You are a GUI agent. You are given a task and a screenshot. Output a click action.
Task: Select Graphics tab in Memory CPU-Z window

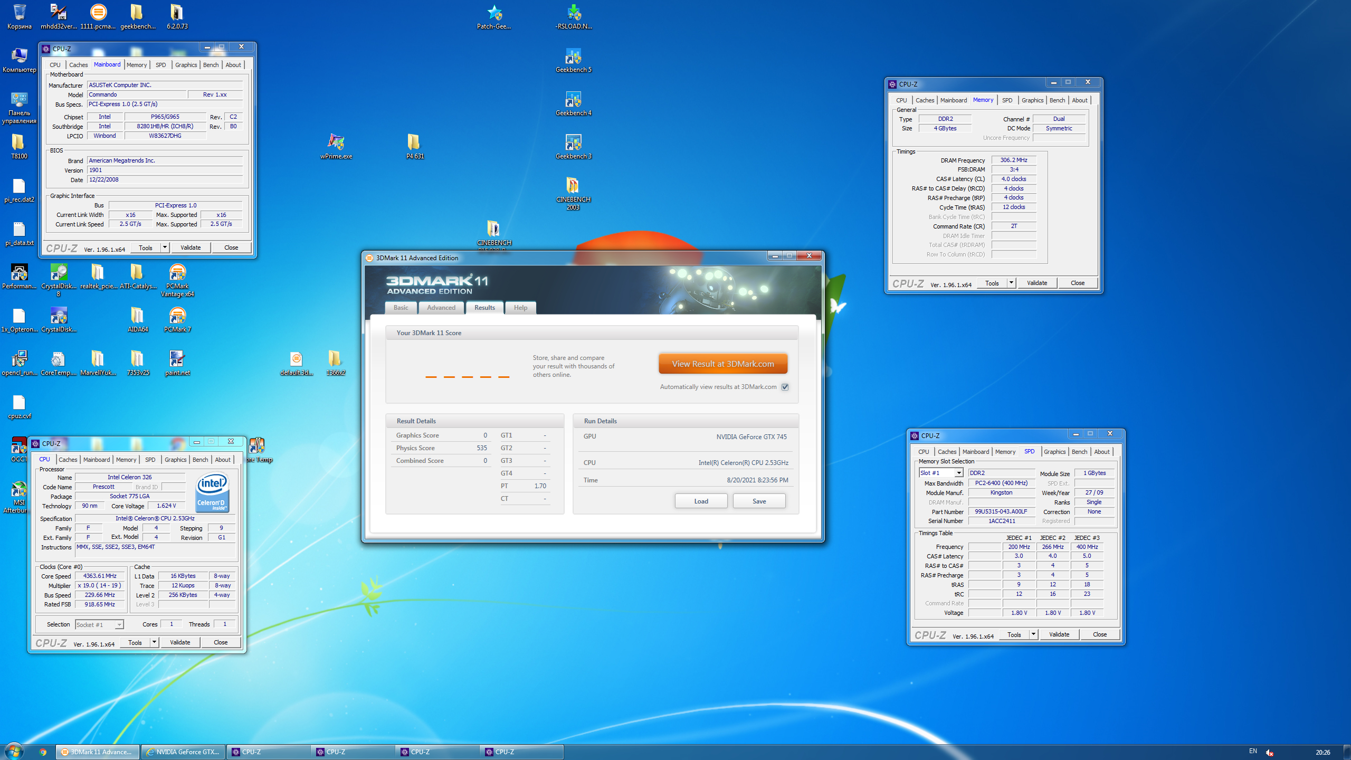click(1032, 100)
